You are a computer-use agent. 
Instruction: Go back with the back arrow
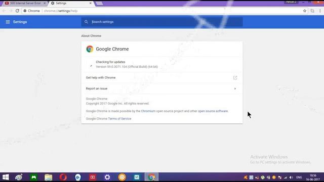pos(4,11)
